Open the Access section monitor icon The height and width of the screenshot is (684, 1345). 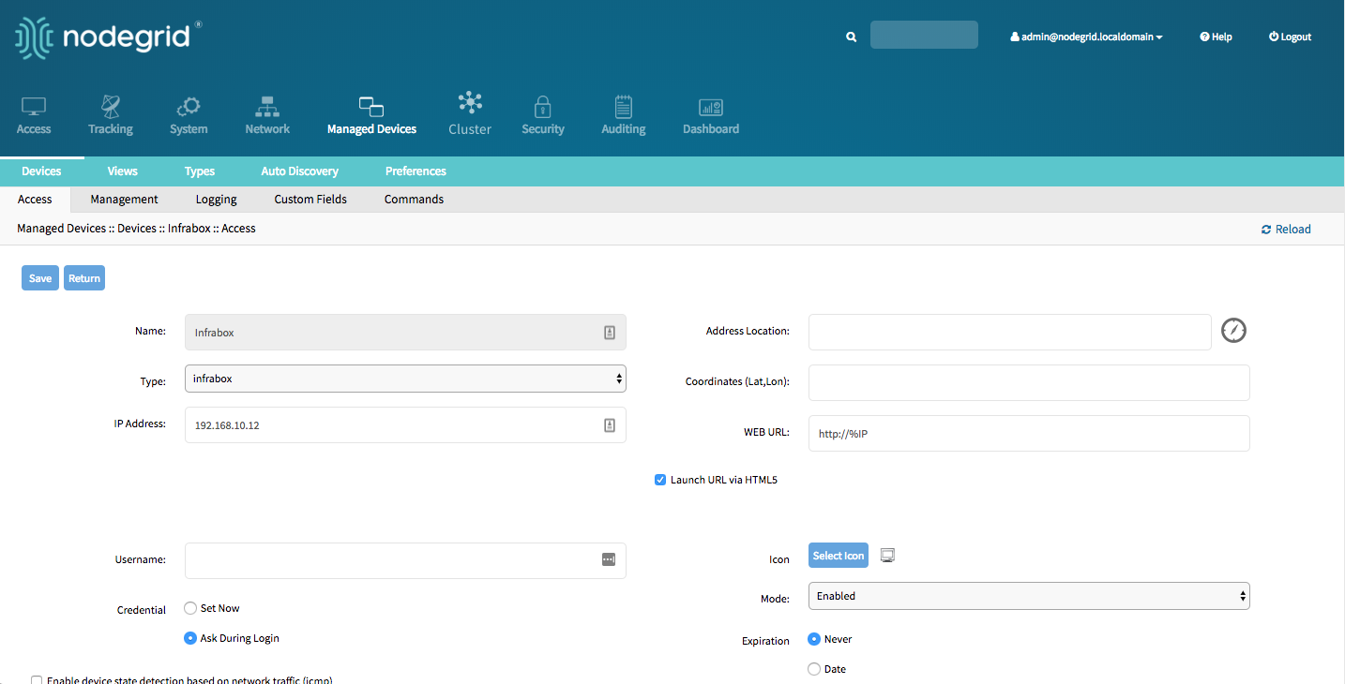(34, 107)
